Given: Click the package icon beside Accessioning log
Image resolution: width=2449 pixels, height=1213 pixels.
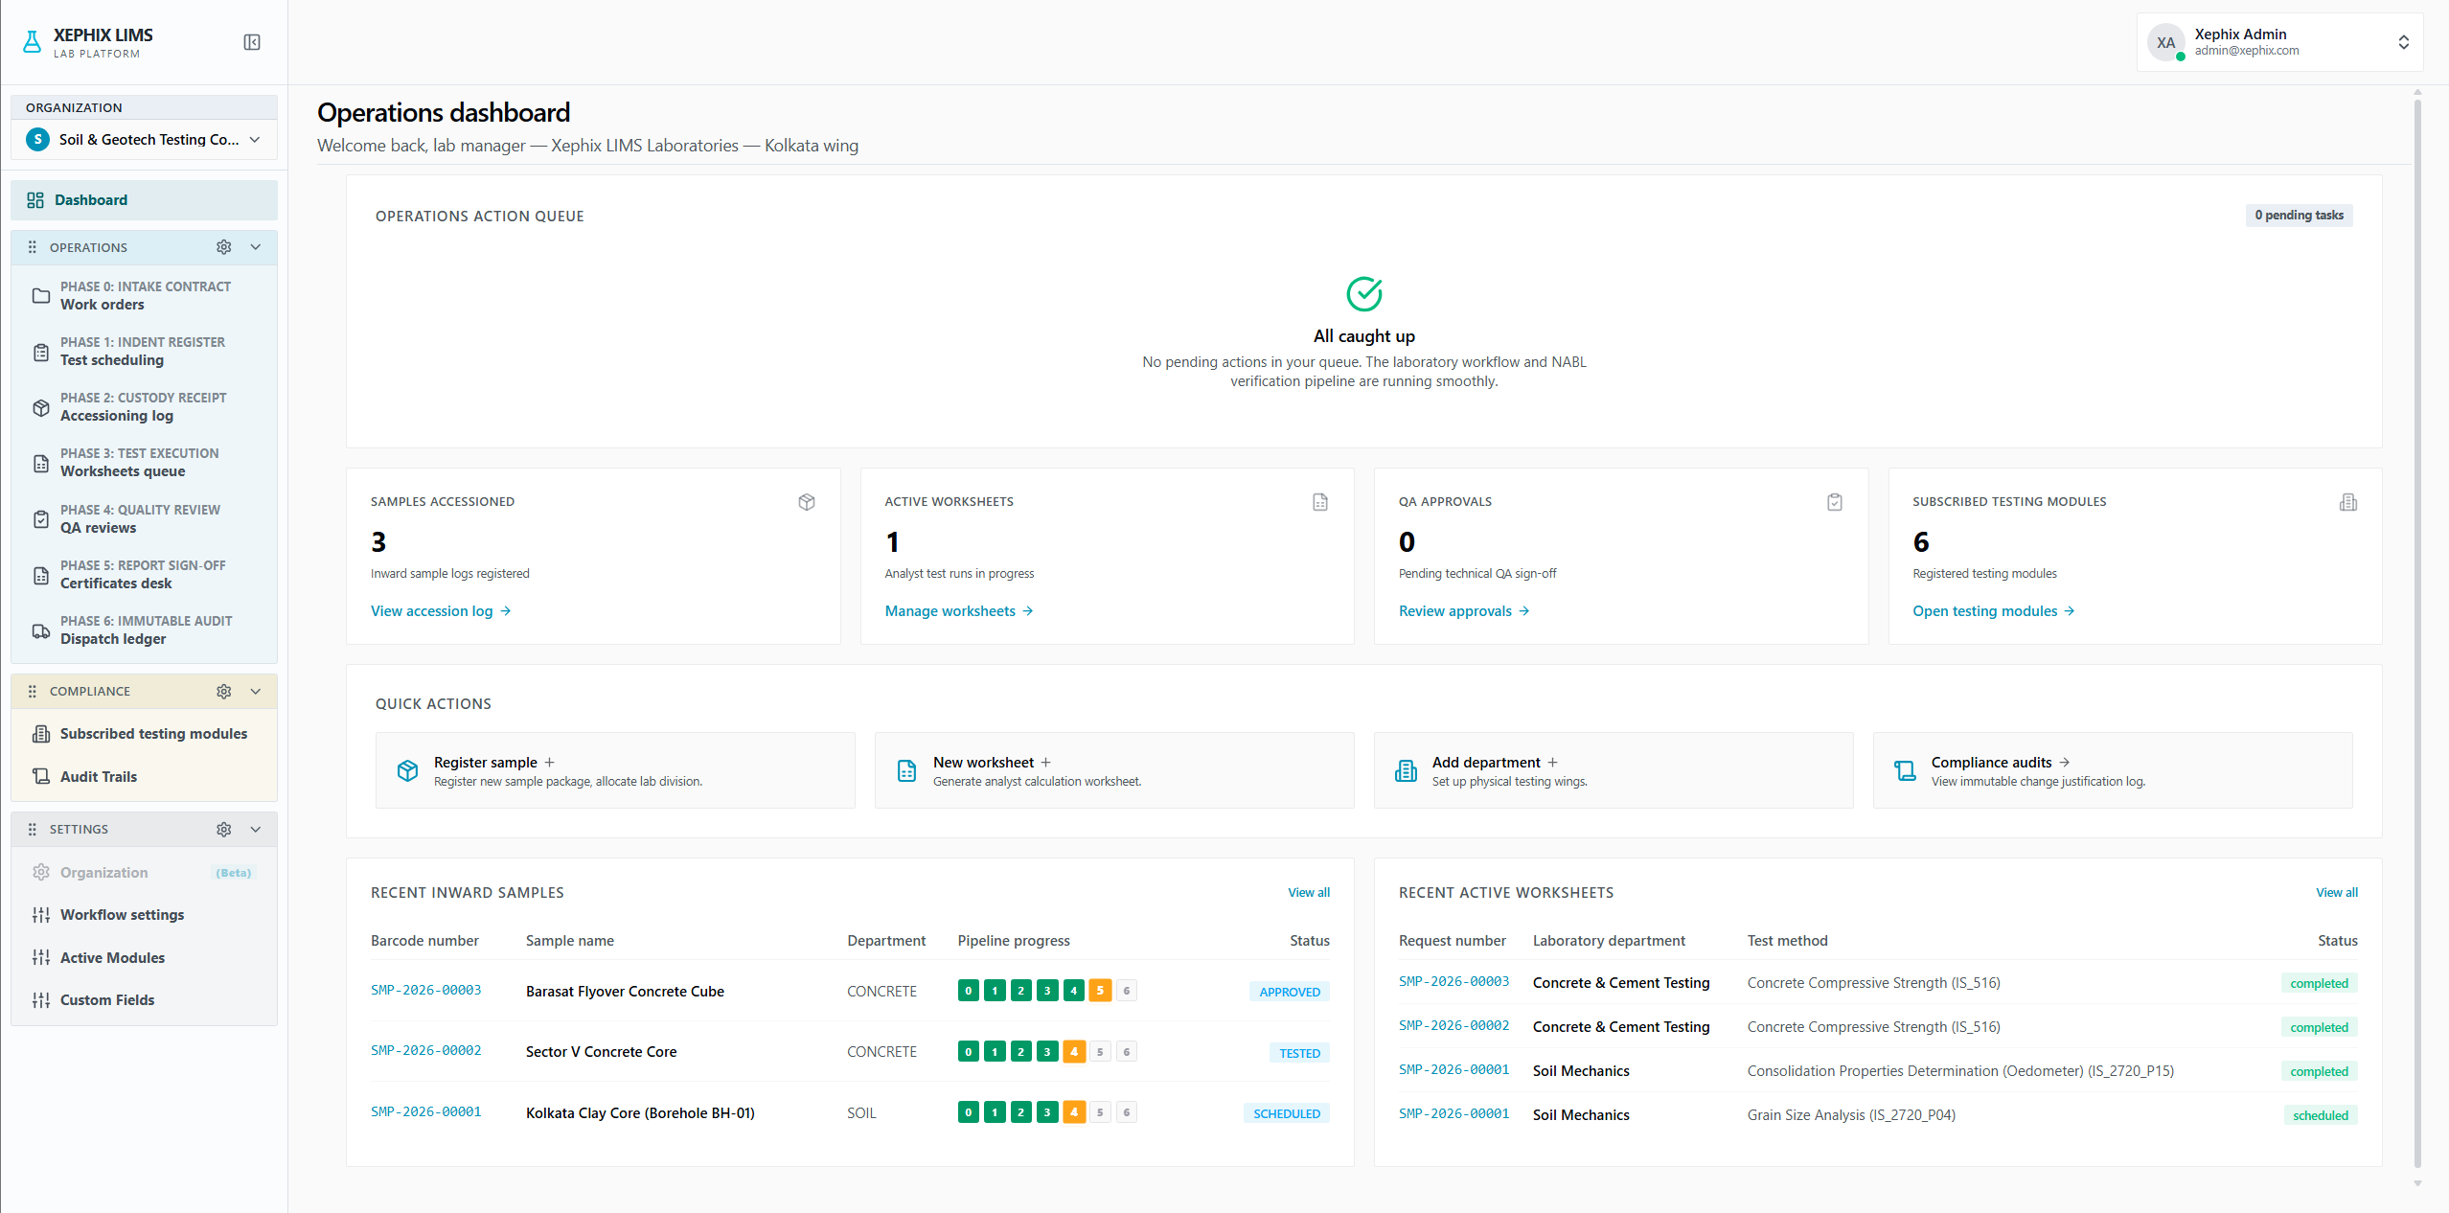Looking at the screenshot, I should tap(41, 407).
